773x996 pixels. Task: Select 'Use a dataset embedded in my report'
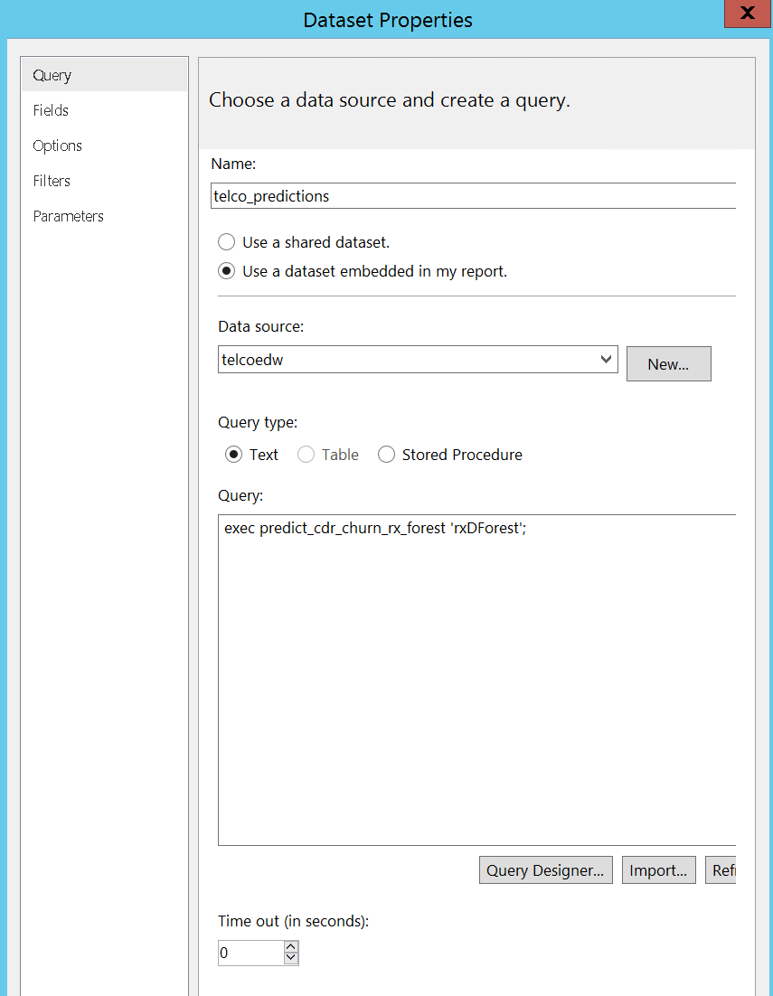point(227,271)
